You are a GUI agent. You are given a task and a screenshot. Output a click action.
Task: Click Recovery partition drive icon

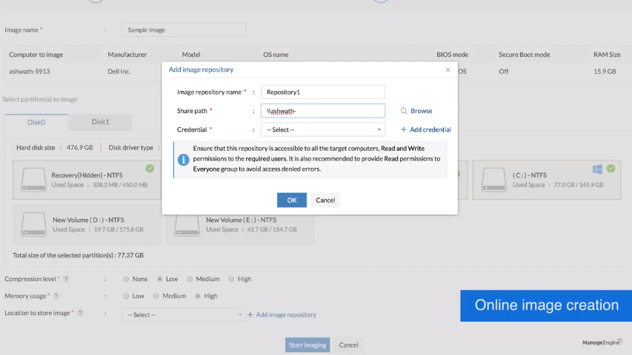(x=33, y=179)
